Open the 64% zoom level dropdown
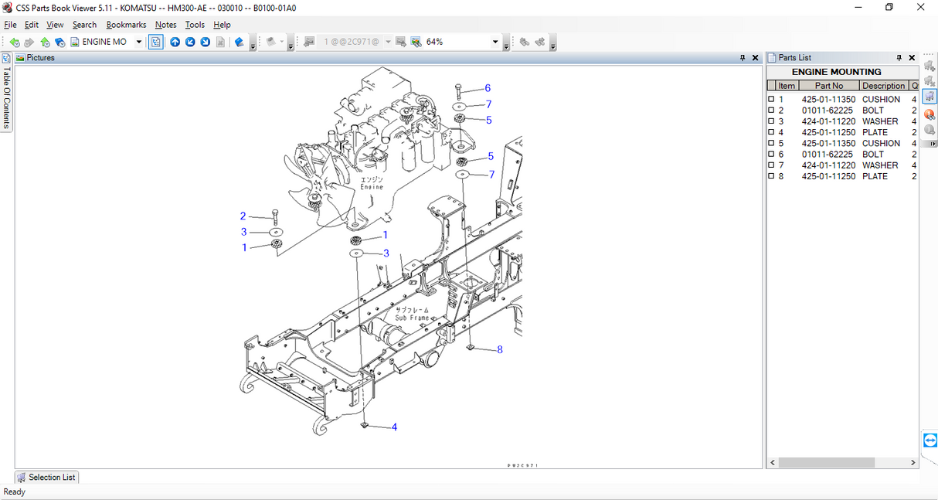This screenshot has width=938, height=500. [496, 42]
